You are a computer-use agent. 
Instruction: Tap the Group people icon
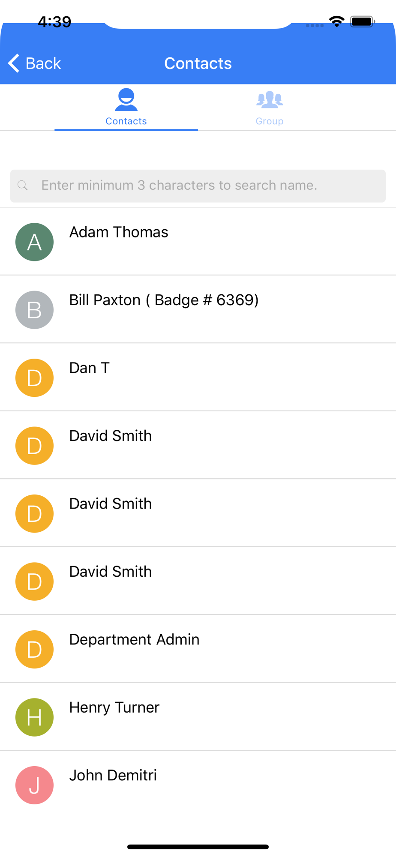coord(269,100)
